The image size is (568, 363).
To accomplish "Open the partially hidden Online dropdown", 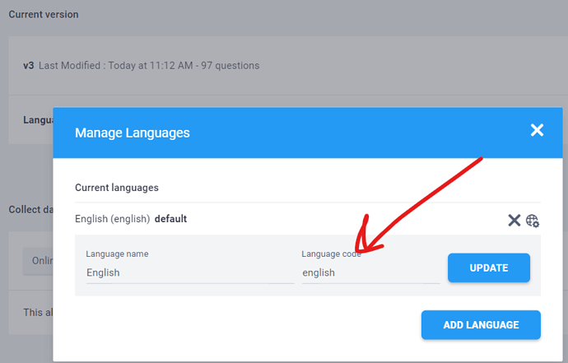I will coord(38,261).
